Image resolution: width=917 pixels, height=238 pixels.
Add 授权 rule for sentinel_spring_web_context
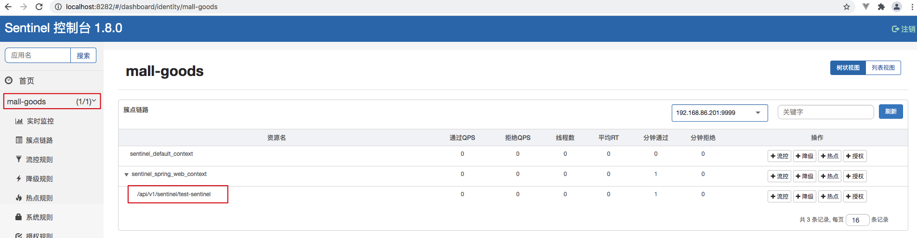tap(854, 176)
